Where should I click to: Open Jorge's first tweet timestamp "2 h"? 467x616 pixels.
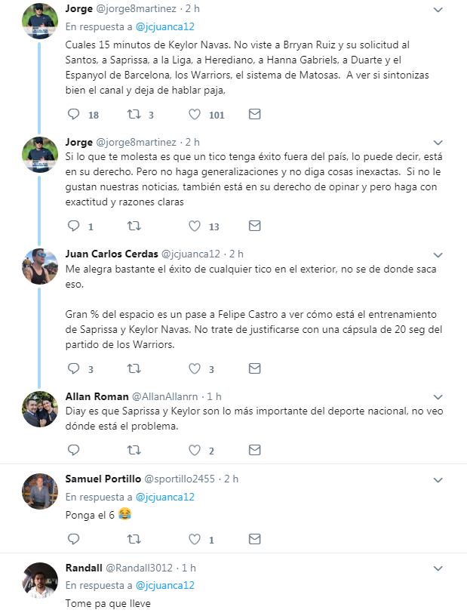(192, 9)
